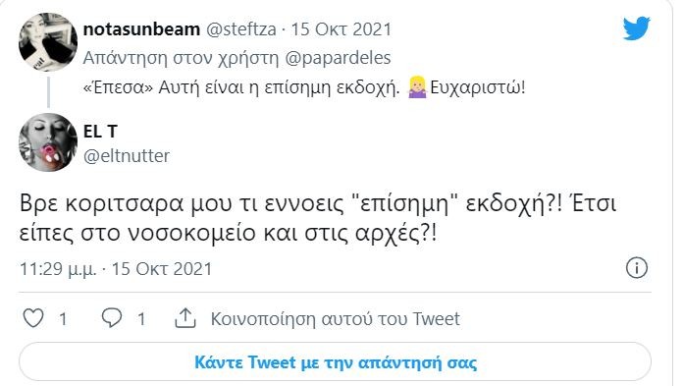Open the @eltnutter handle
This screenshot has width=683, height=386.
(127, 156)
